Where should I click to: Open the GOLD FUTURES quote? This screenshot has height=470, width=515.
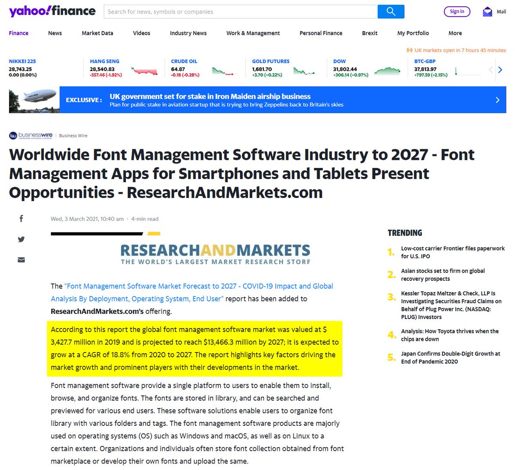point(271,61)
